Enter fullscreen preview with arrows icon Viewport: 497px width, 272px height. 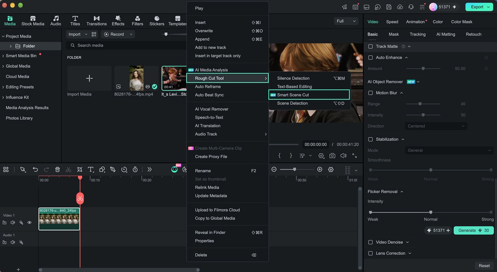coord(354,155)
